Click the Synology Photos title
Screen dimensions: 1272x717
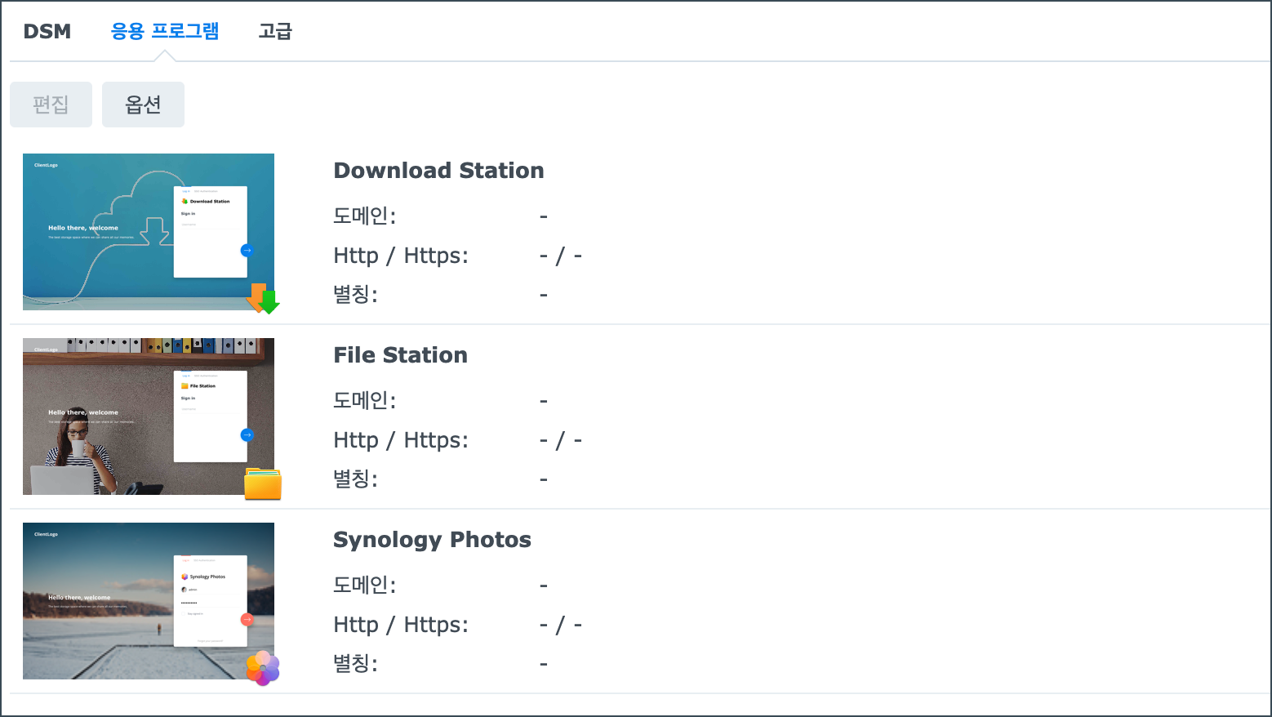432,540
